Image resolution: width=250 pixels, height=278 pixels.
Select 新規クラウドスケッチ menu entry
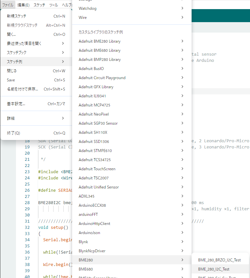click(22, 25)
